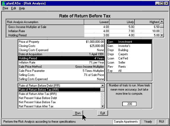170x126 pixels.
Task: Select the Gen Investor's list entry
Action: 129,46
